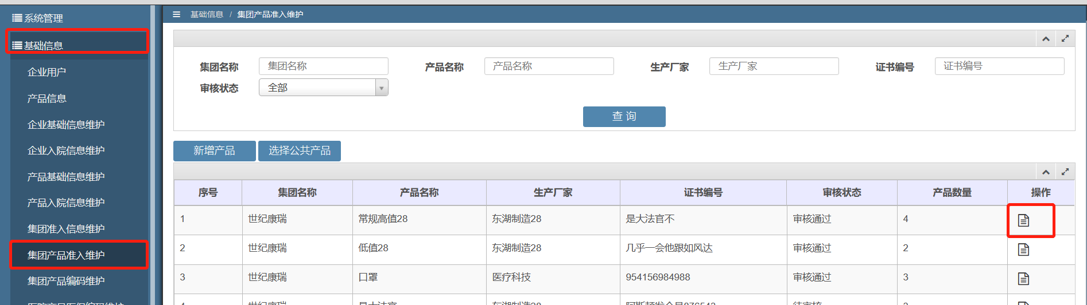Image resolution: width=1087 pixels, height=305 pixels.
Task: Click the 序号 column header
Action: pyautogui.click(x=208, y=193)
